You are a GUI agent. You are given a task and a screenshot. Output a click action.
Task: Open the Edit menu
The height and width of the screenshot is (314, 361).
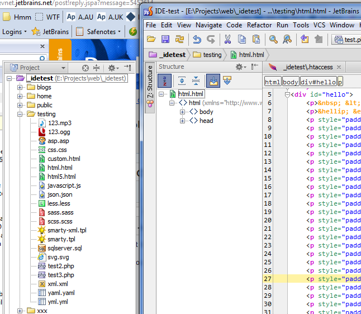167,25
